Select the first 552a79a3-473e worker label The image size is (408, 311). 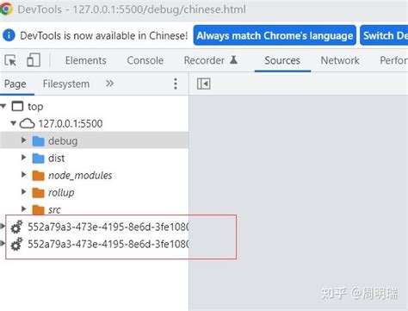(108, 227)
